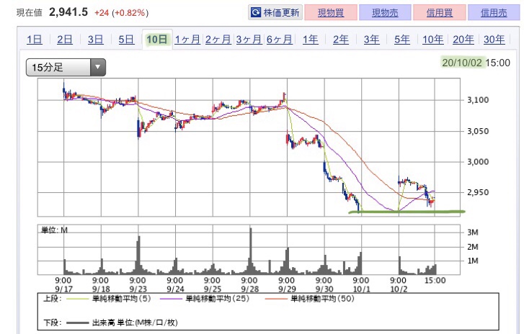Click the 現物売 button
This screenshot has width=524, height=334.
click(x=385, y=13)
